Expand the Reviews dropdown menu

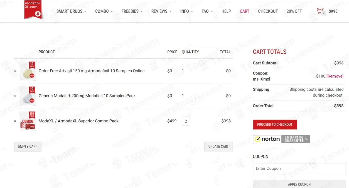point(161,11)
